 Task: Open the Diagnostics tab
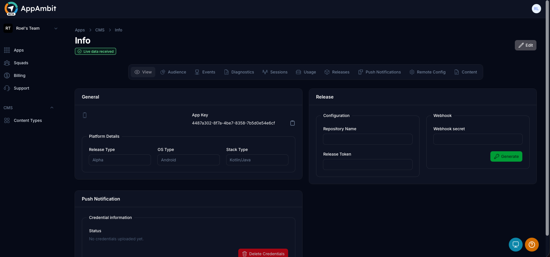[x=239, y=72]
